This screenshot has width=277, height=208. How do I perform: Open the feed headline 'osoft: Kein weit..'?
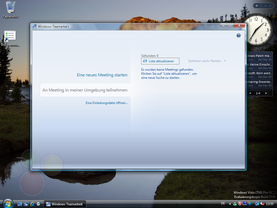259,73
